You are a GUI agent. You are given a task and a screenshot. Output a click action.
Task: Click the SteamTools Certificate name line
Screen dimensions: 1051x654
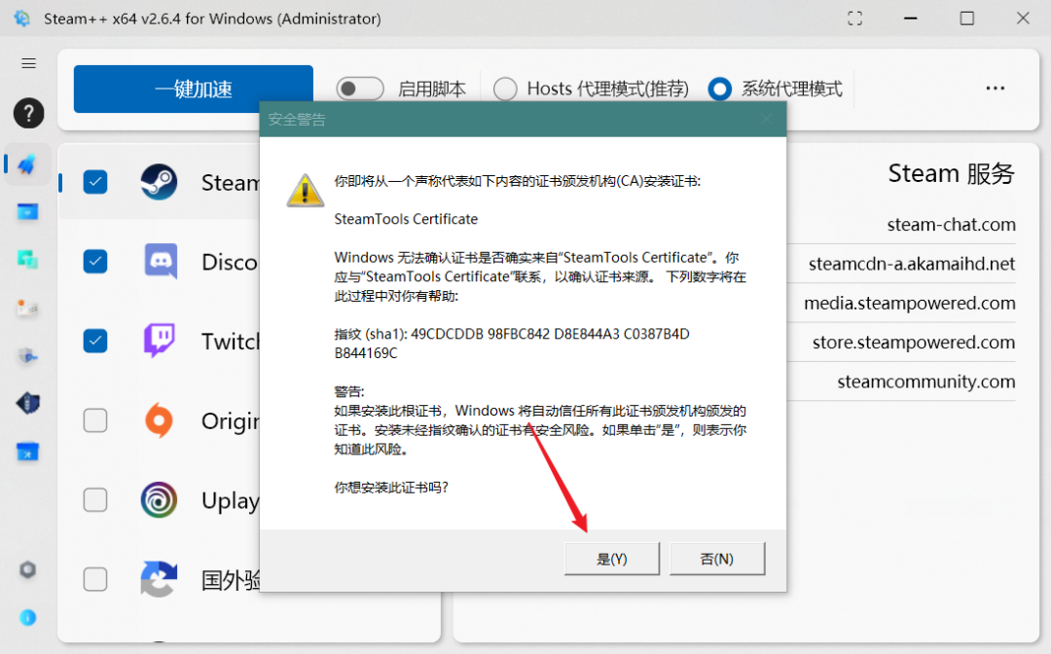pos(406,219)
